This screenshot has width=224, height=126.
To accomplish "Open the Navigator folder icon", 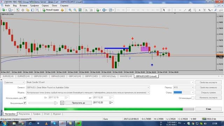I will (28, 10).
